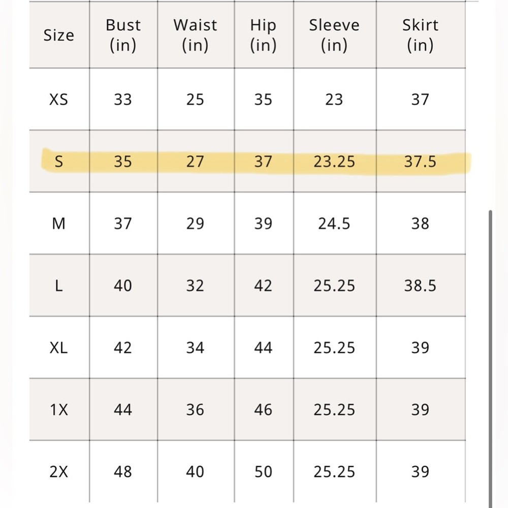The image size is (508, 508).
Task: Click the highlighted S size label
Action: point(58,162)
